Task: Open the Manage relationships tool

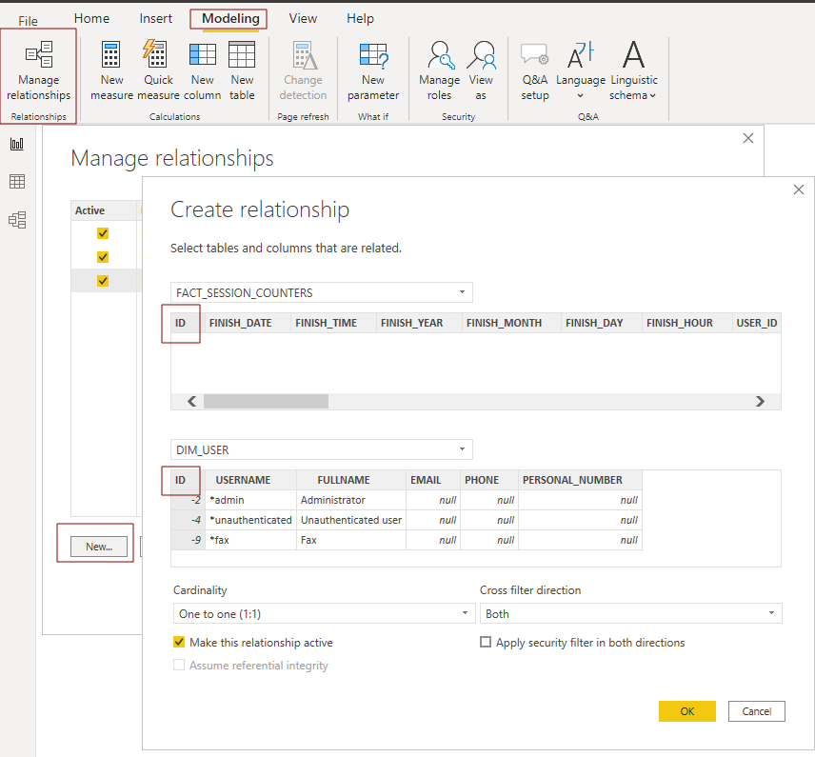Action: pos(38,69)
